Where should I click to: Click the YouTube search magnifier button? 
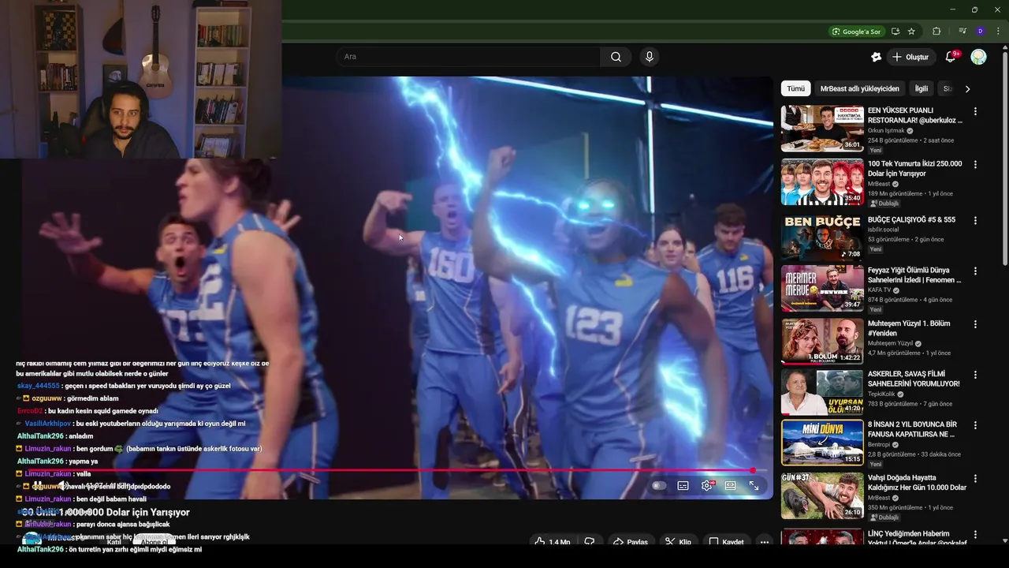(x=616, y=57)
